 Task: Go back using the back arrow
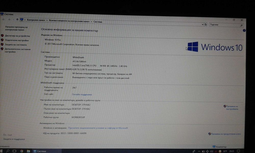(4, 19)
